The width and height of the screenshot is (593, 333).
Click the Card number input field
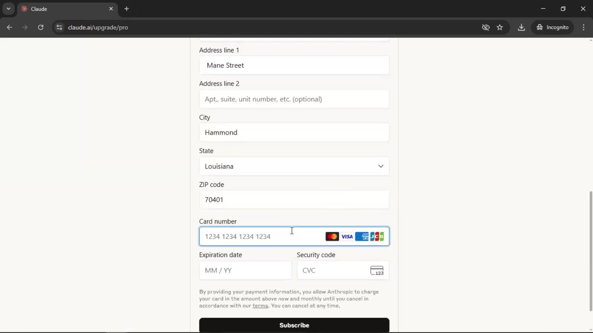[294, 236]
